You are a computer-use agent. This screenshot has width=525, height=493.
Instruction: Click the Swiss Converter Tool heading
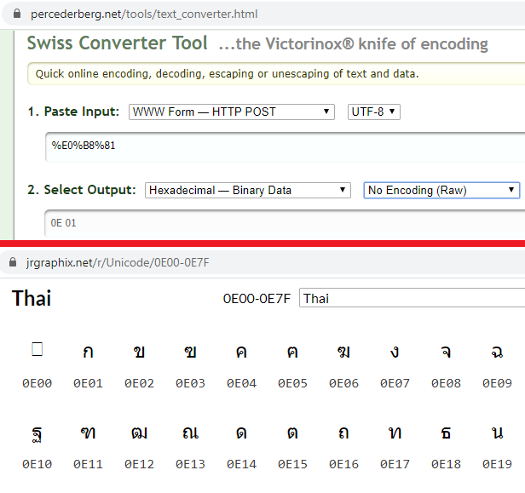(x=117, y=43)
